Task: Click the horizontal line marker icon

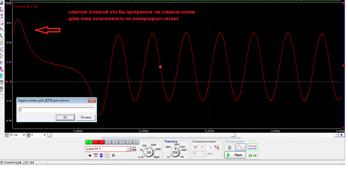Action: pos(1,62)
